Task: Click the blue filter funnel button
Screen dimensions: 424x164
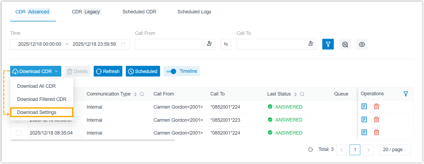Action: point(328,44)
